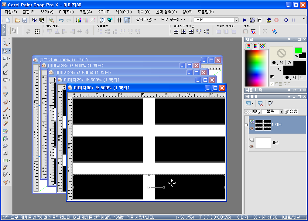This screenshot has height=221, width=308.
Task: Set black and white default colors icon
Action: pyautogui.click(x=272, y=77)
